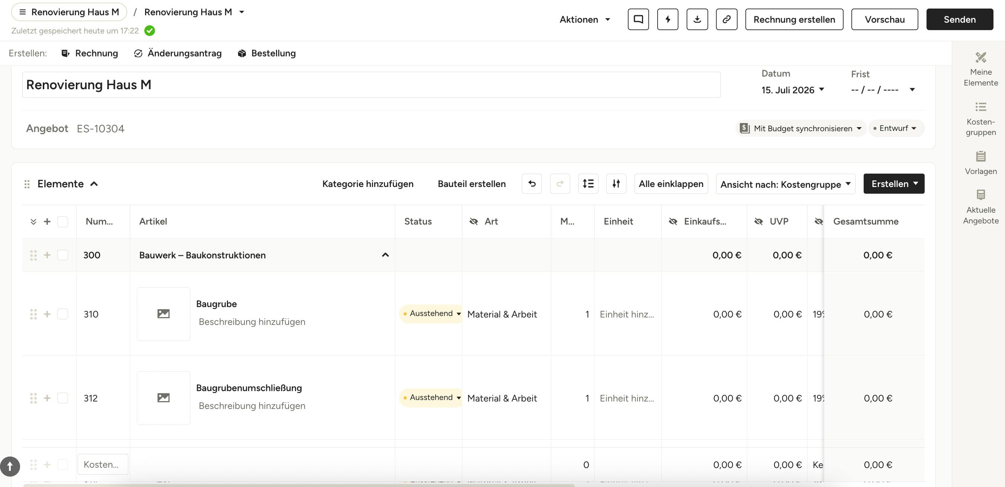Click the Vorschau button
Viewport: 1005px width, 487px height.
(x=884, y=19)
